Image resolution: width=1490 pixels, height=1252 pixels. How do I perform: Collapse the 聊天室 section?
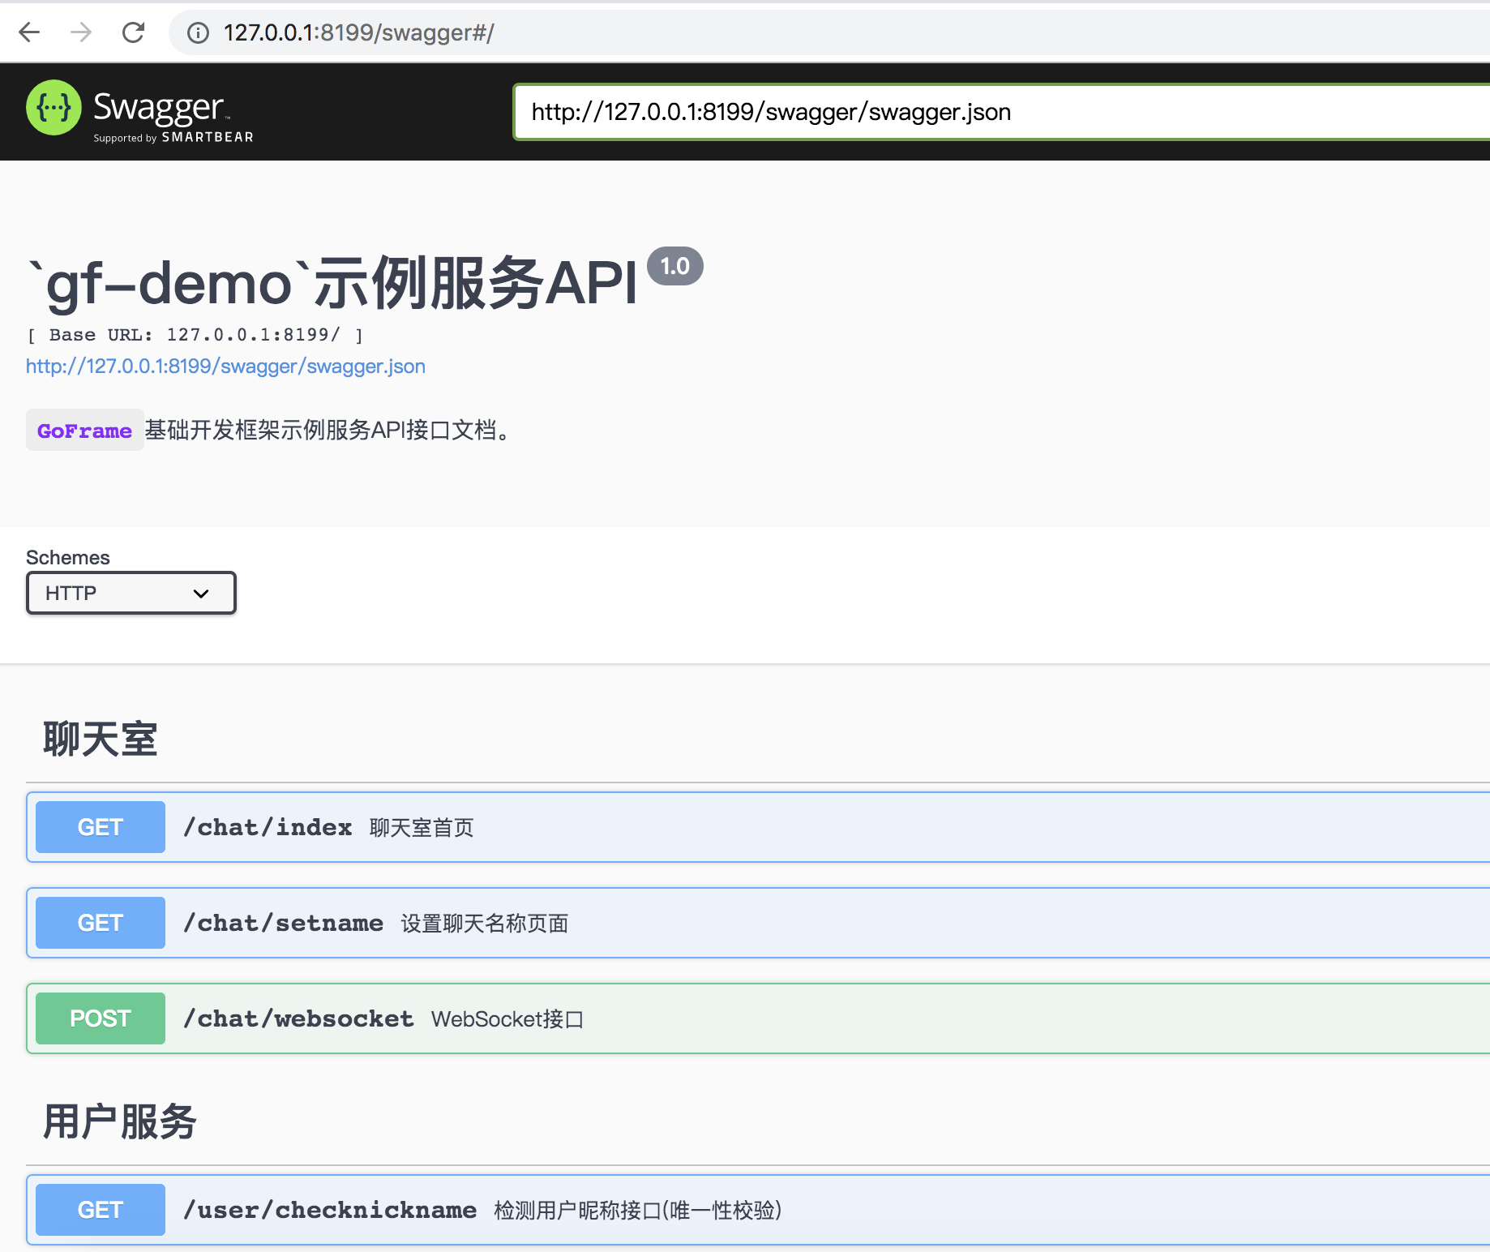[x=99, y=739]
